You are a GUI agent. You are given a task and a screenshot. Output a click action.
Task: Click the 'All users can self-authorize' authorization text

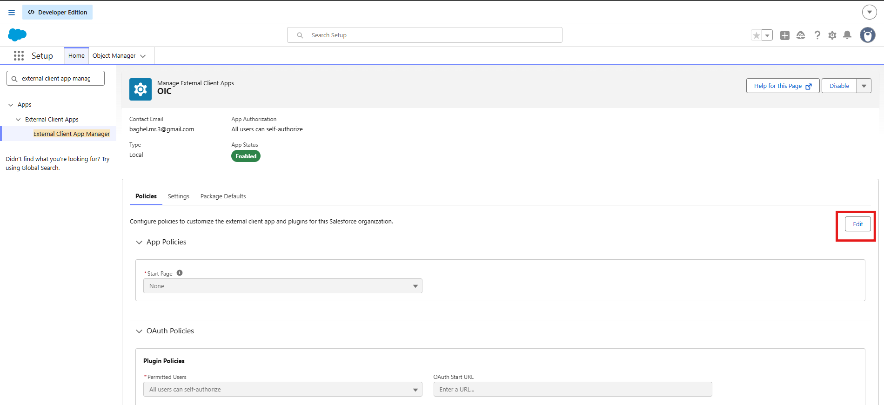pyautogui.click(x=267, y=129)
